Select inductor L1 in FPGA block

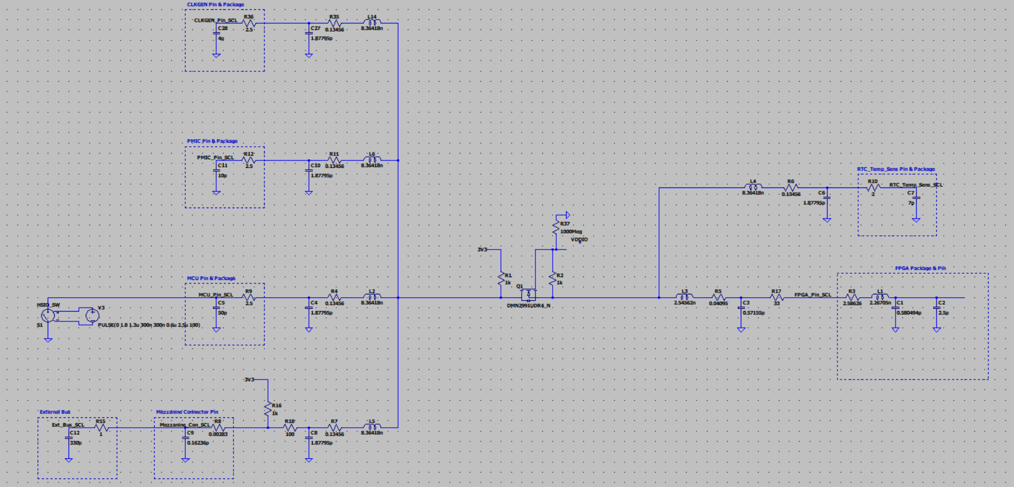pos(880,297)
